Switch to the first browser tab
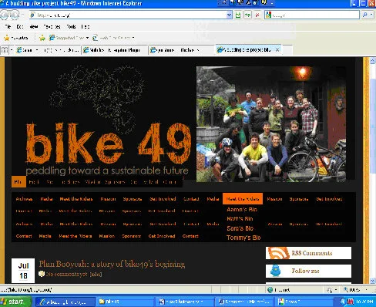This screenshot has height=307, width=376. point(48,50)
